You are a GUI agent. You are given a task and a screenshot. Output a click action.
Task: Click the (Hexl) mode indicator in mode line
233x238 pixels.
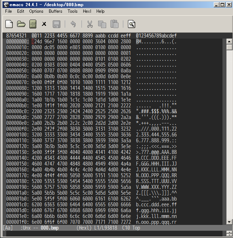pyautogui.click(x=84, y=227)
